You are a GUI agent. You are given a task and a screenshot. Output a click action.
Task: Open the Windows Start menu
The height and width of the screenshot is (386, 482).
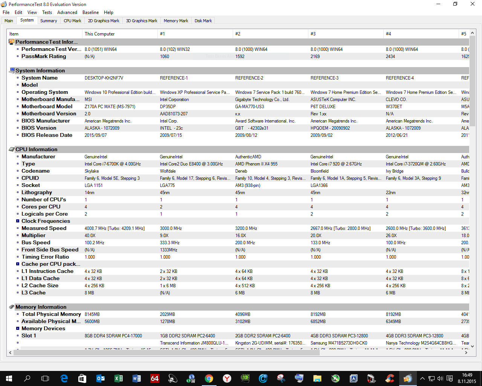(x=9, y=378)
